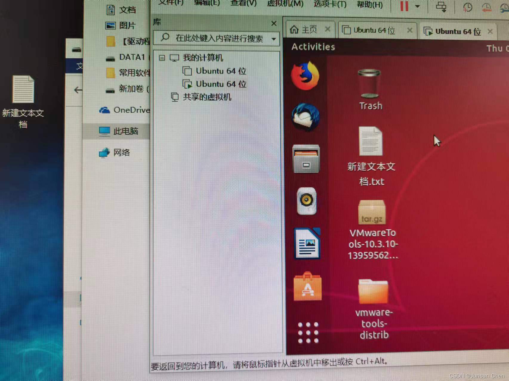Toggle the Show Applications grid in the dock
Screen dimensions: 509x381
(309, 332)
